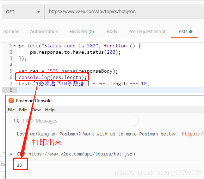This screenshot has height=179, width=204.
Task: Open the orange https link in console message
Action: pyautogui.click(x=193, y=134)
